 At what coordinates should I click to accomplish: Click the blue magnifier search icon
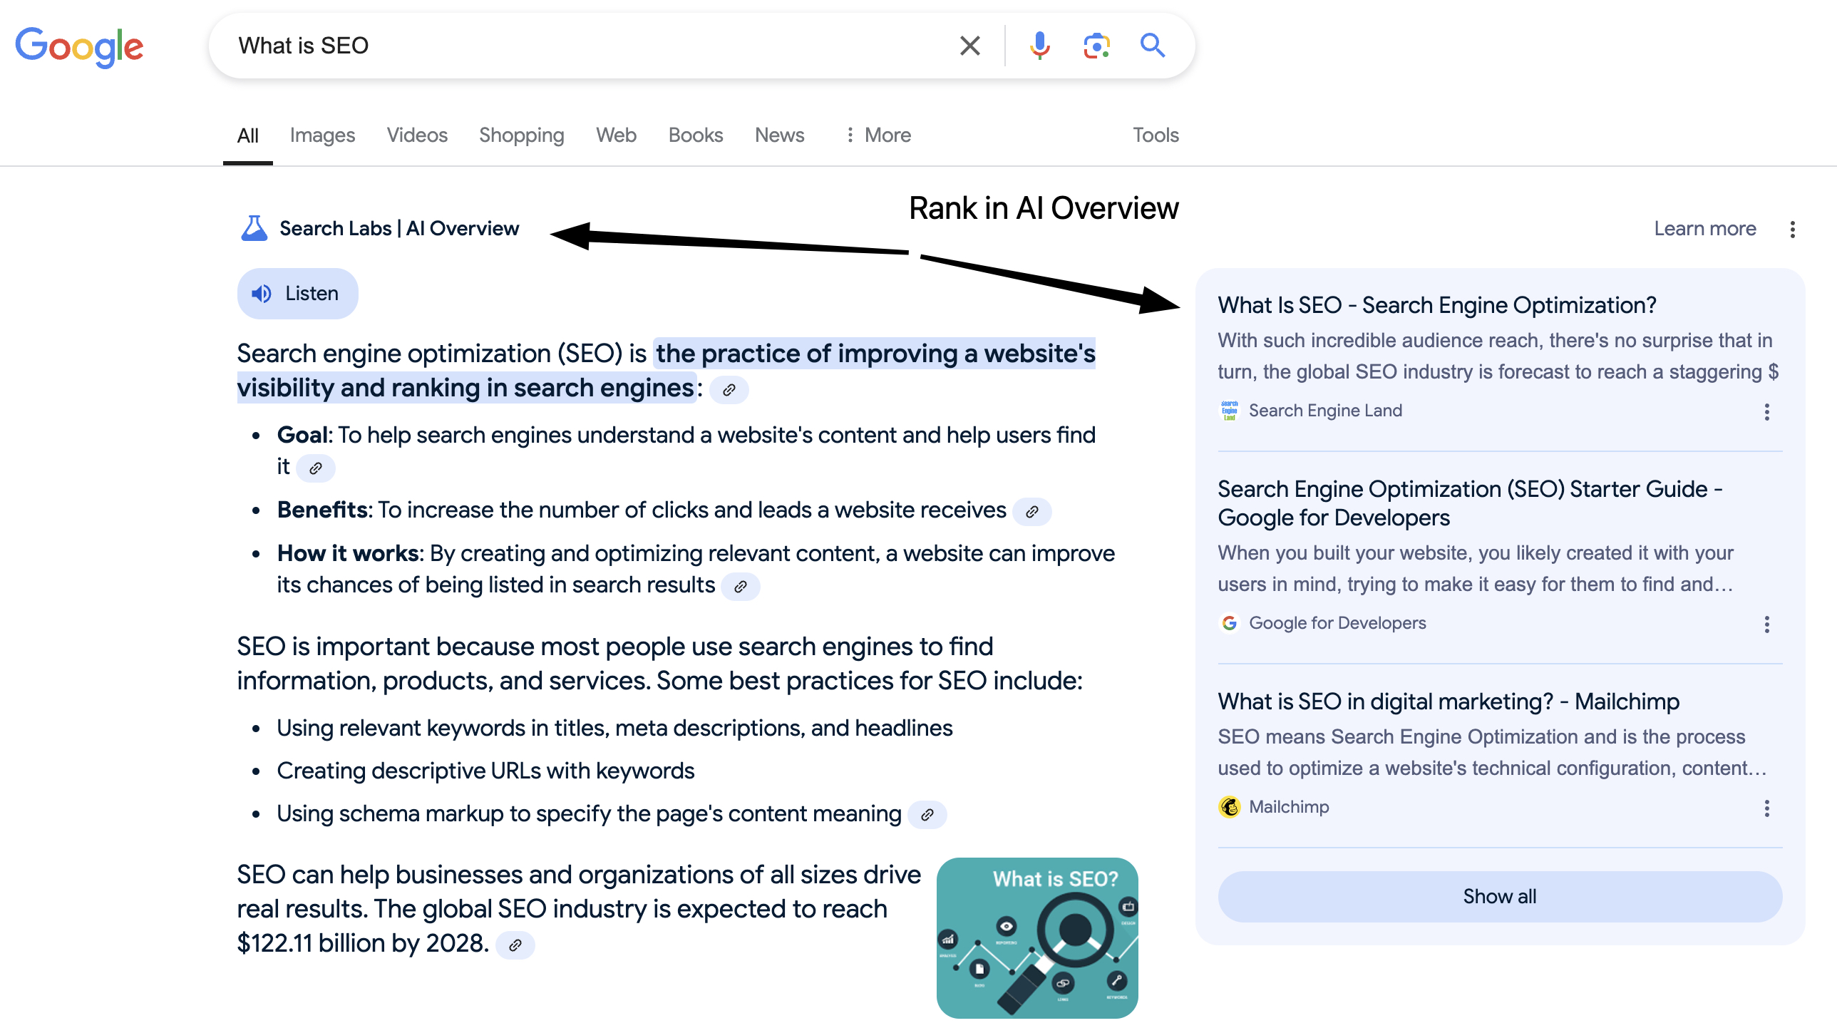(x=1153, y=46)
